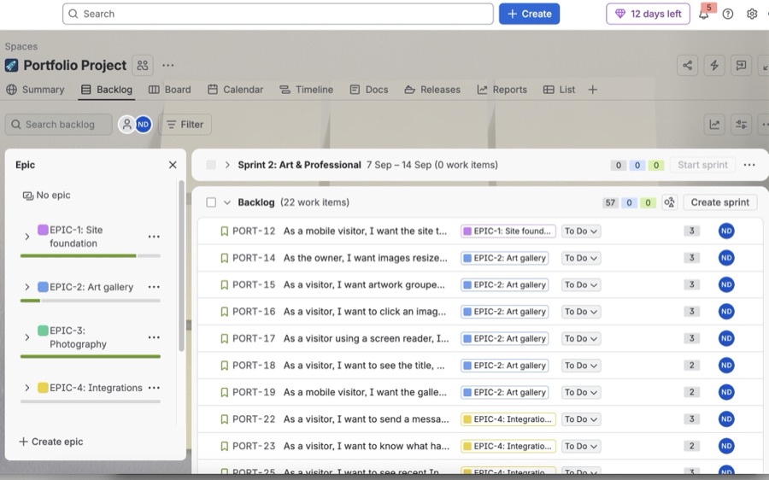Open the help question mark icon
This screenshot has height=480, width=769.
(x=728, y=15)
